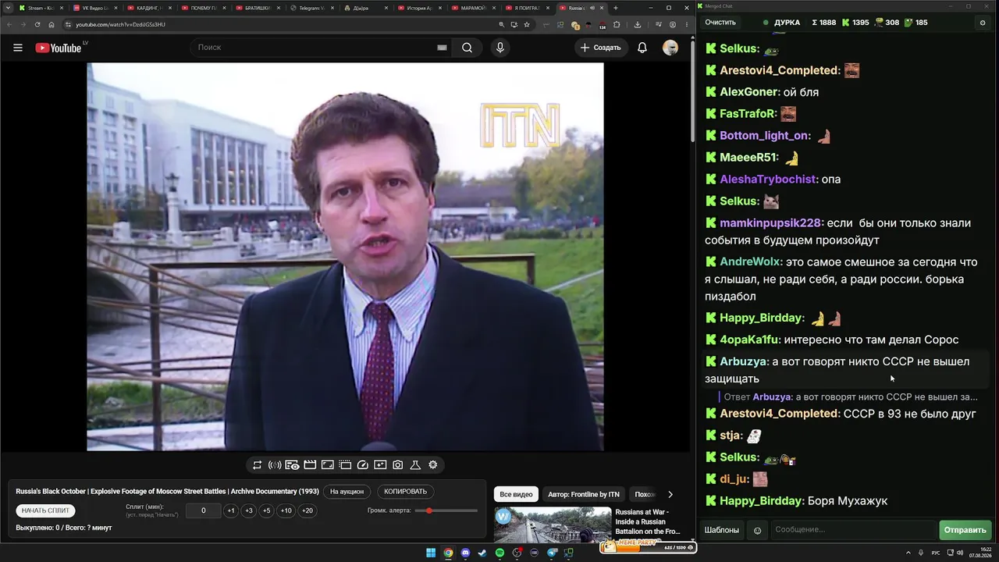The image size is (999, 562).
Task: Switch to the Stream - Kick tab
Action: click(x=41, y=8)
